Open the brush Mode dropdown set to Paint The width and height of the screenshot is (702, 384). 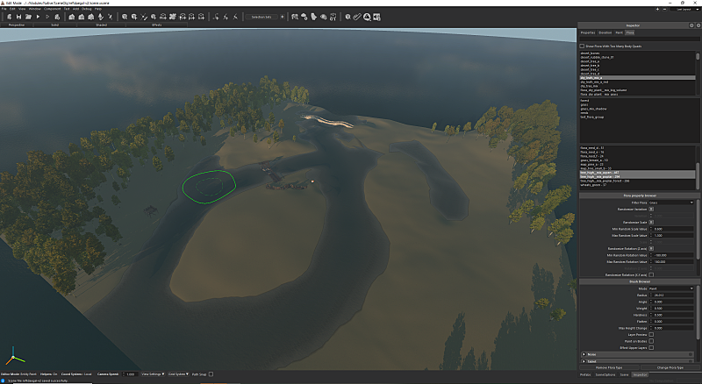(x=671, y=288)
